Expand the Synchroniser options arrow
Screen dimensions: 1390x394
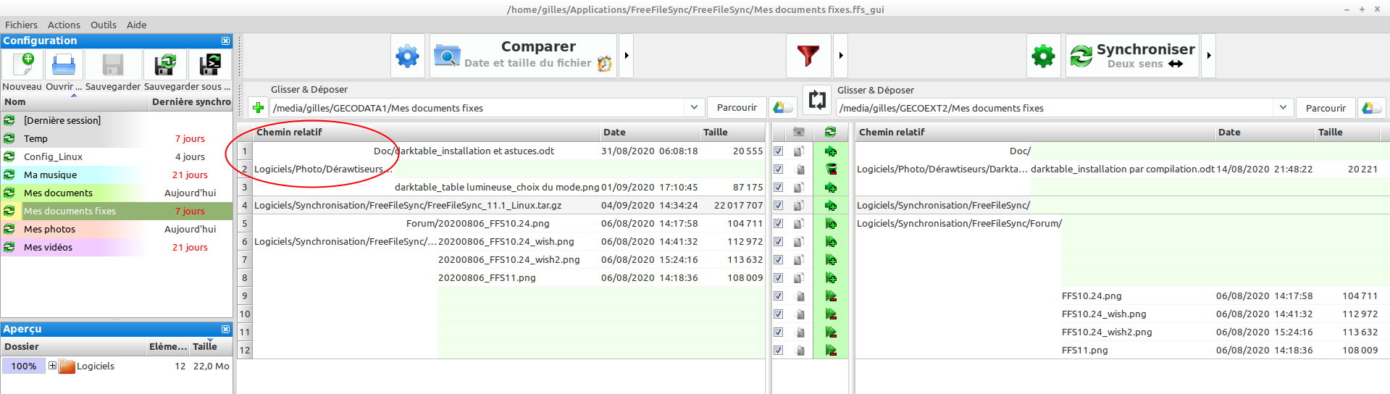click(x=1208, y=56)
